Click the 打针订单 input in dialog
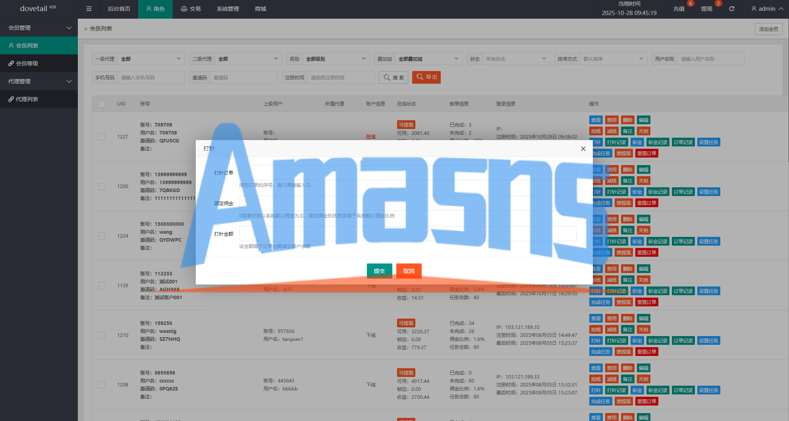Image resolution: width=789 pixels, height=421 pixels. pos(408,173)
